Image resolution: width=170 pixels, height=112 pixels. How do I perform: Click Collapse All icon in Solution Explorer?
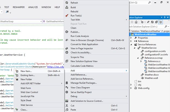(156, 22)
